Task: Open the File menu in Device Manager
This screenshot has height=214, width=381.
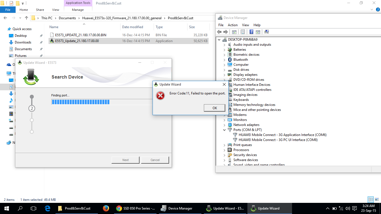Action: click(221, 25)
